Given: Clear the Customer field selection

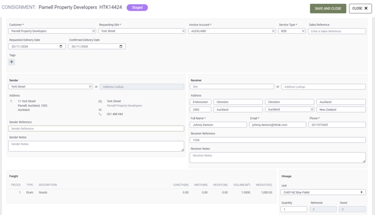Looking at the screenshot, I should pos(94,31).
